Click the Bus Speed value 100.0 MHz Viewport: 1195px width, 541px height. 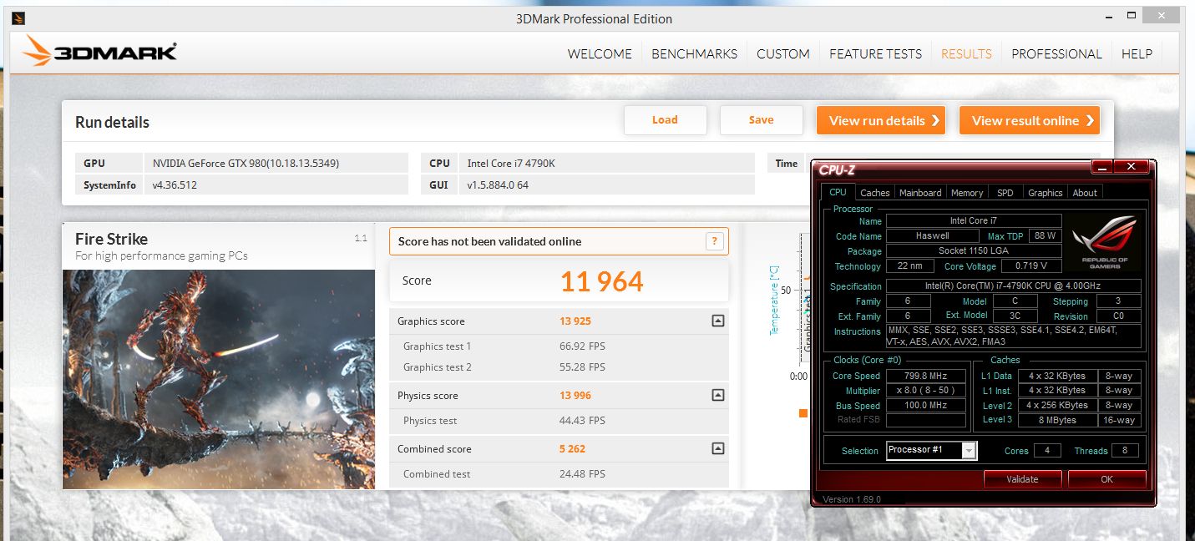[926, 406]
